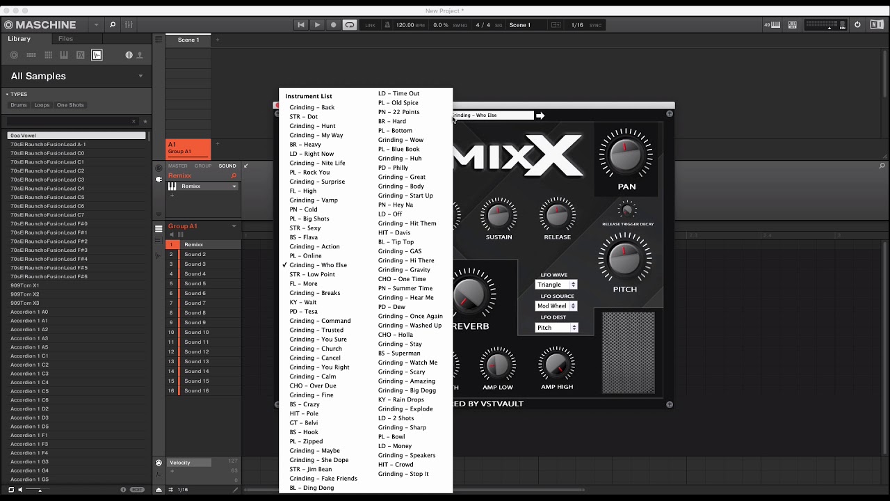Toggle the user content icon

(140, 55)
